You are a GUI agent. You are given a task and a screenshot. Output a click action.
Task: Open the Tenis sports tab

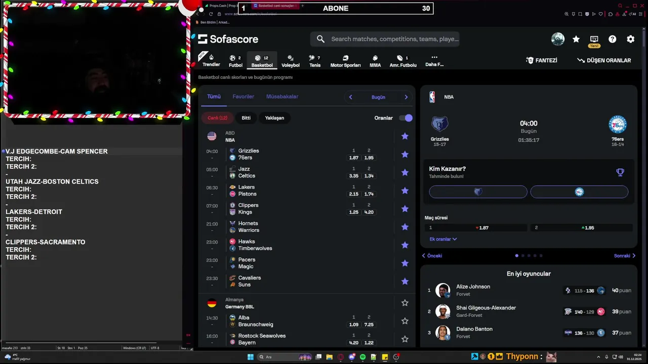pos(315,61)
